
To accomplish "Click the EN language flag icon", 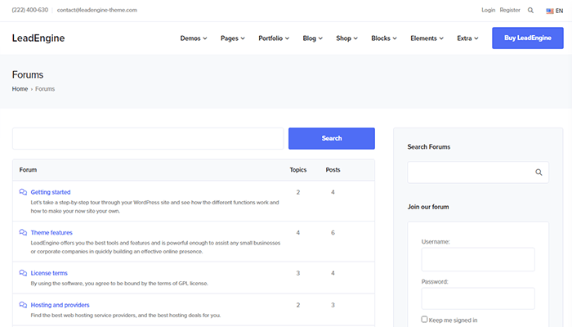I will 549,11.
